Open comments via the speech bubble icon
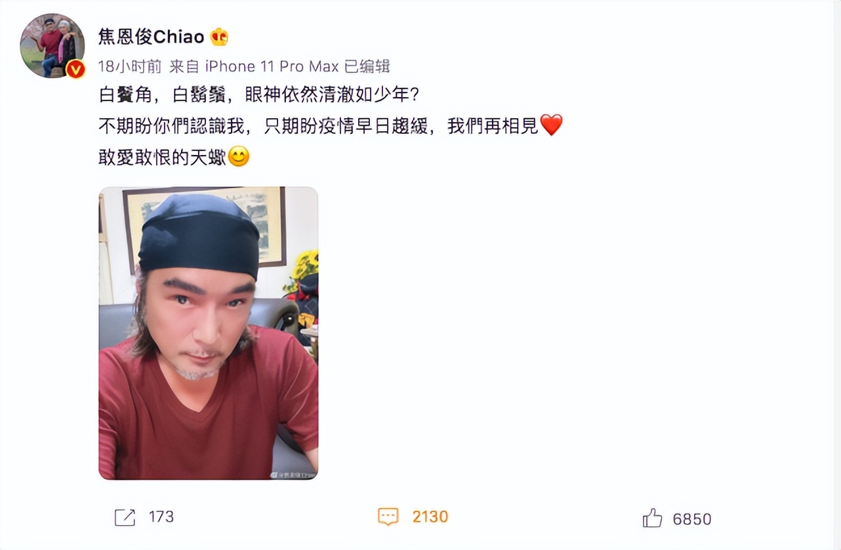Viewport: 841px width, 550px height. (388, 517)
